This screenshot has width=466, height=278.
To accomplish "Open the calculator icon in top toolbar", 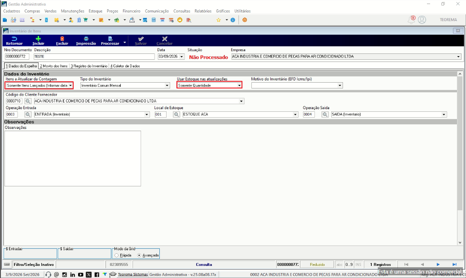I will 154,20.
